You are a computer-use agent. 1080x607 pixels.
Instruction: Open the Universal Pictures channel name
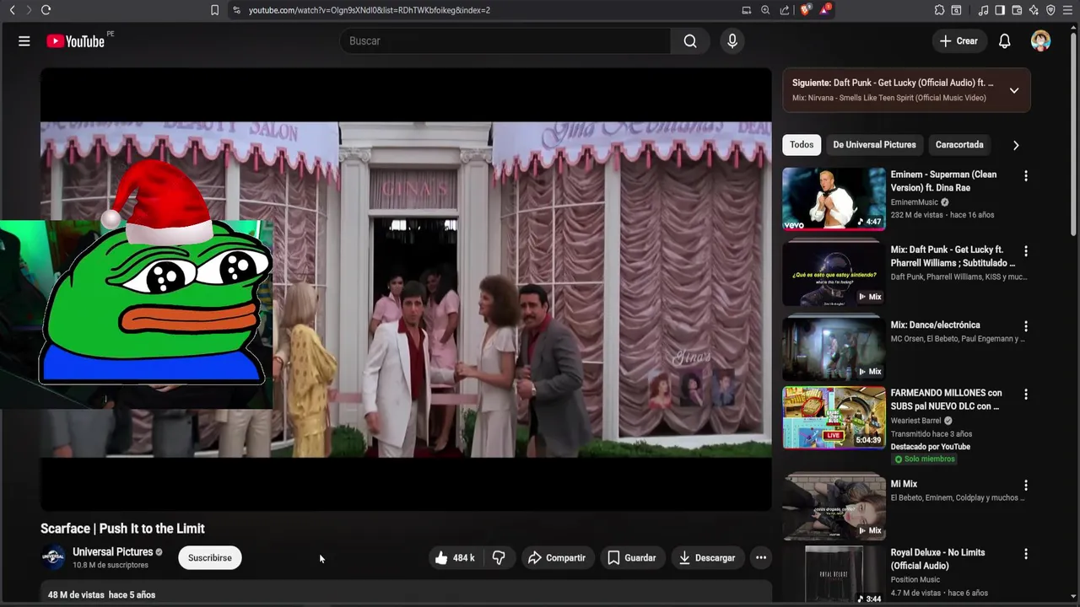pos(112,552)
